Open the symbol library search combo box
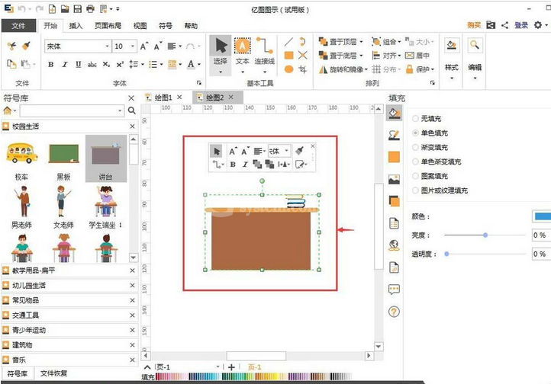 (72, 110)
